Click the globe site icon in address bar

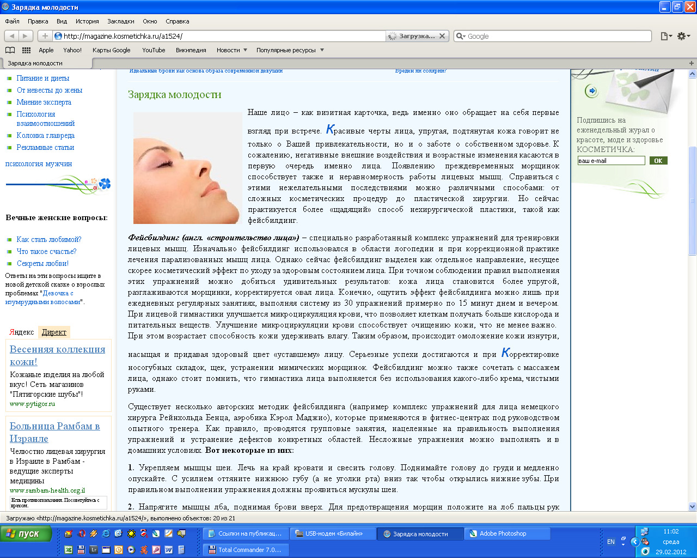tap(58, 36)
